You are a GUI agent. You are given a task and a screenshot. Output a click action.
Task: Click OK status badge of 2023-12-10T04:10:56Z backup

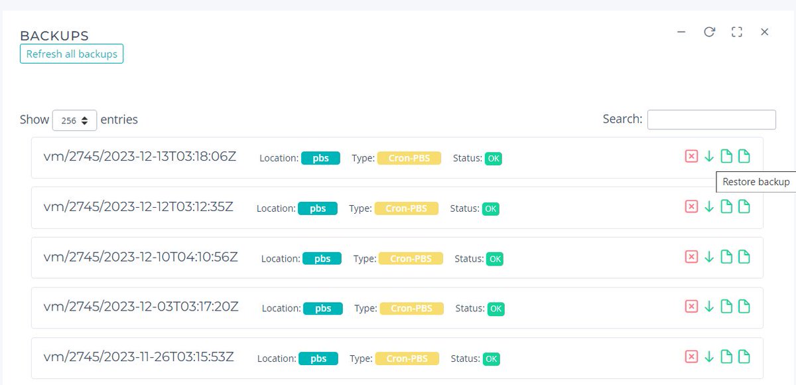495,259
